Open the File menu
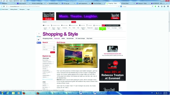The width and height of the screenshot is (170, 95). [x=1, y=1]
